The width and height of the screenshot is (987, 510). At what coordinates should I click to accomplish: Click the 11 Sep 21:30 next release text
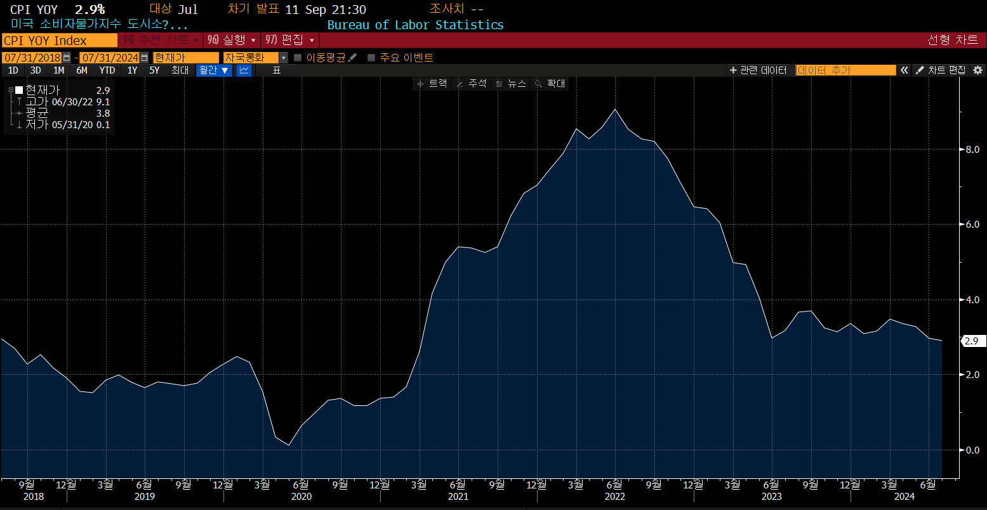click(x=326, y=10)
